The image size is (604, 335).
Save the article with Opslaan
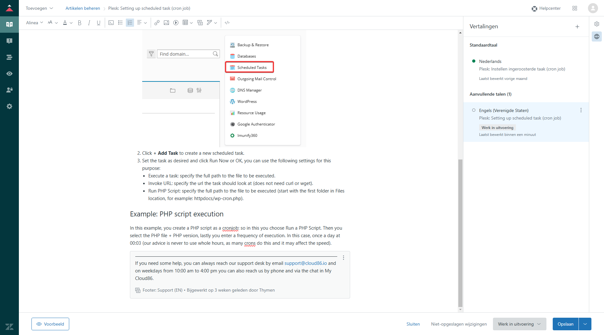pyautogui.click(x=565, y=324)
